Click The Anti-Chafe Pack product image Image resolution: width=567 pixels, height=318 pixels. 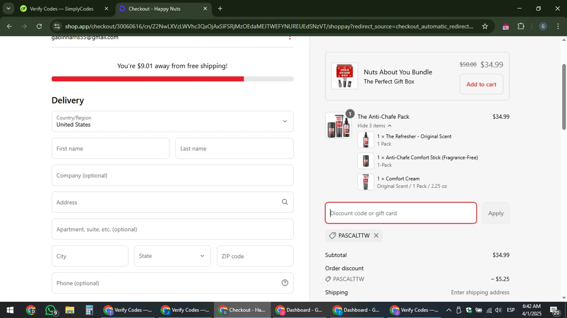(x=338, y=126)
